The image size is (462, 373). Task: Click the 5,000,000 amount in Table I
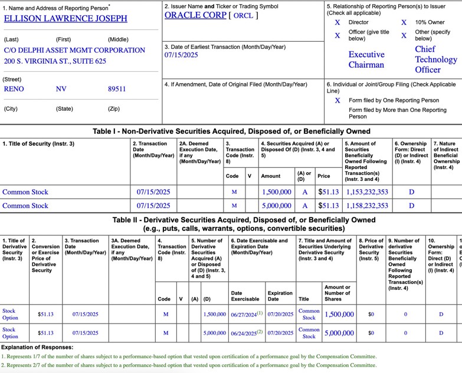click(277, 206)
